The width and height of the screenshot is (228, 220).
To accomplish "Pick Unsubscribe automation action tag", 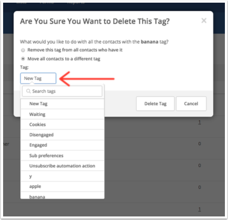I will [62, 166].
